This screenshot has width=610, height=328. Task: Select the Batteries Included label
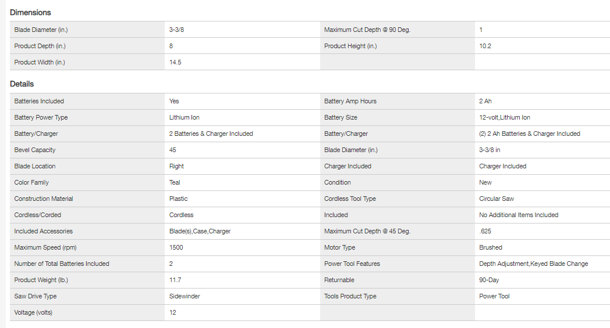click(39, 101)
